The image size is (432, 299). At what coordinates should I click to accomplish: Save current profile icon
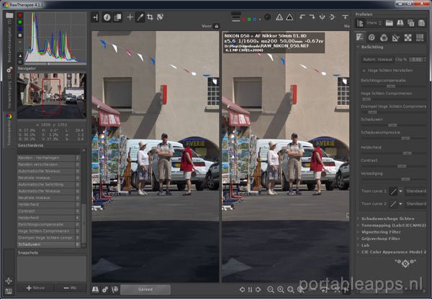pos(400,24)
